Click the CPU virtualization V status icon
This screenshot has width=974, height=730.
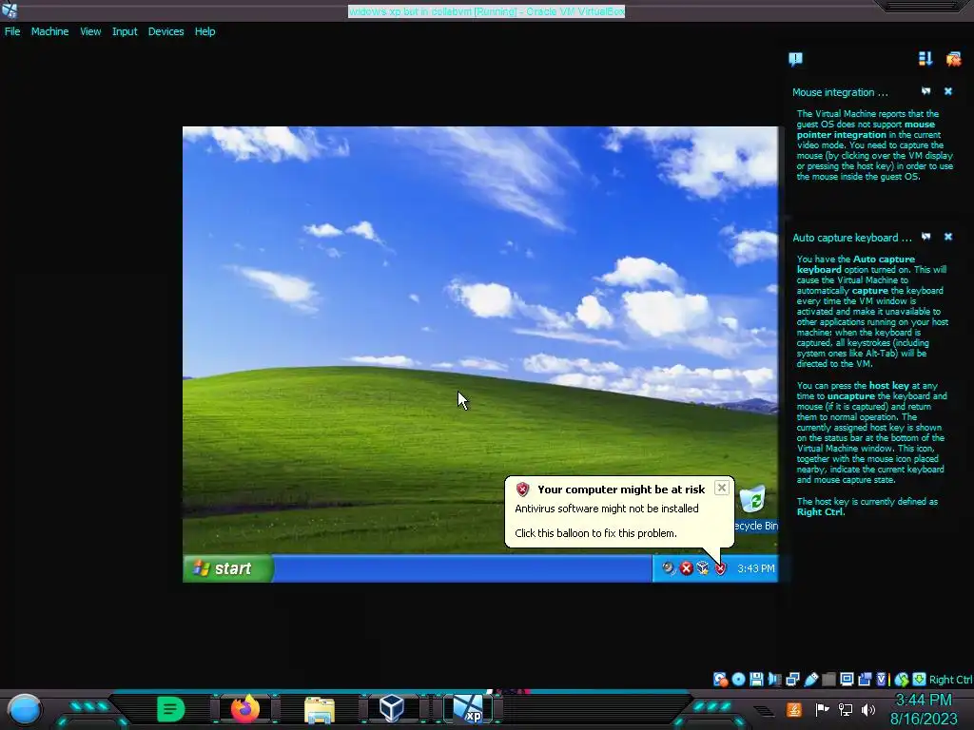point(882,680)
